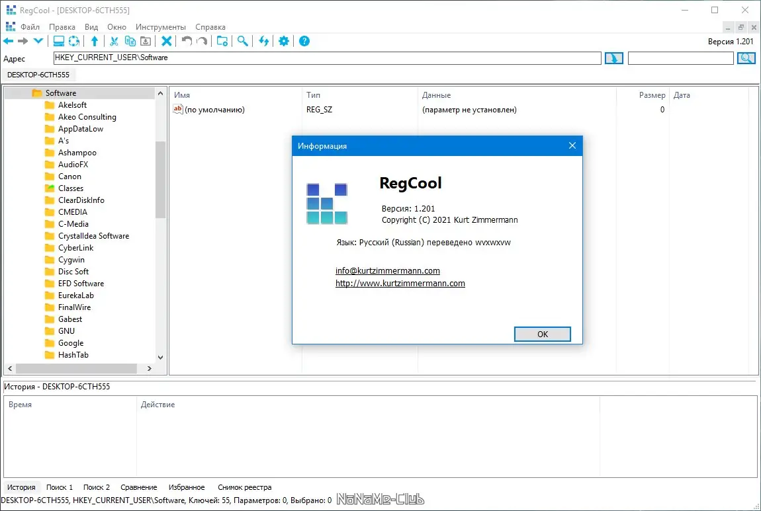Click the tree's vertical scrollbar down arrow
Viewport: 761px width, 511px height.
[x=160, y=358]
